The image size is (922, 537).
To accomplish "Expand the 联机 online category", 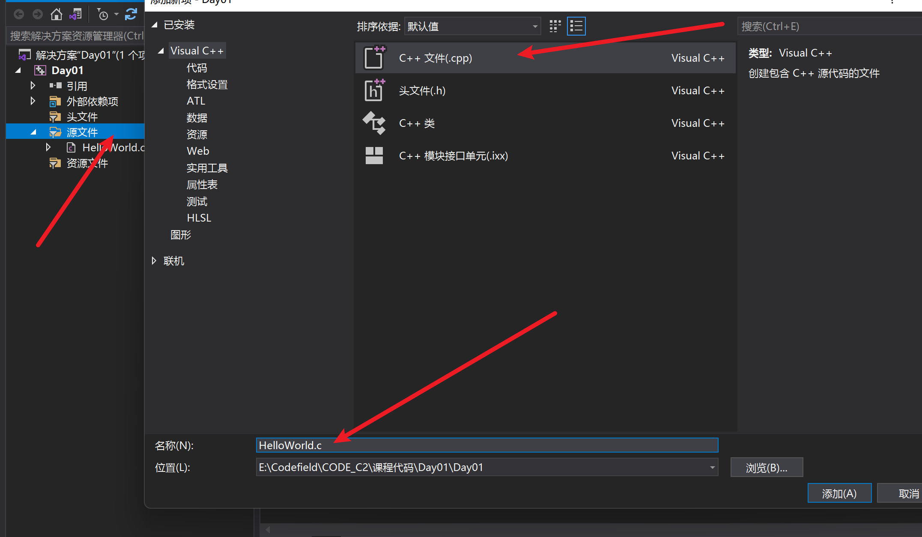I will [x=154, y=261].
